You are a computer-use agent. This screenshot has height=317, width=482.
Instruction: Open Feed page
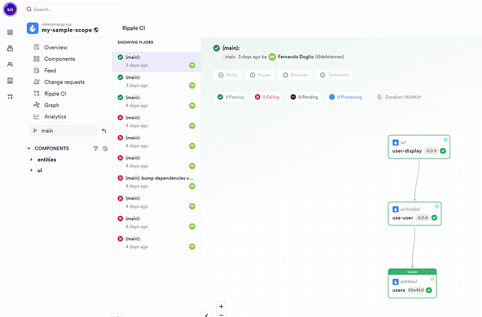50,70
